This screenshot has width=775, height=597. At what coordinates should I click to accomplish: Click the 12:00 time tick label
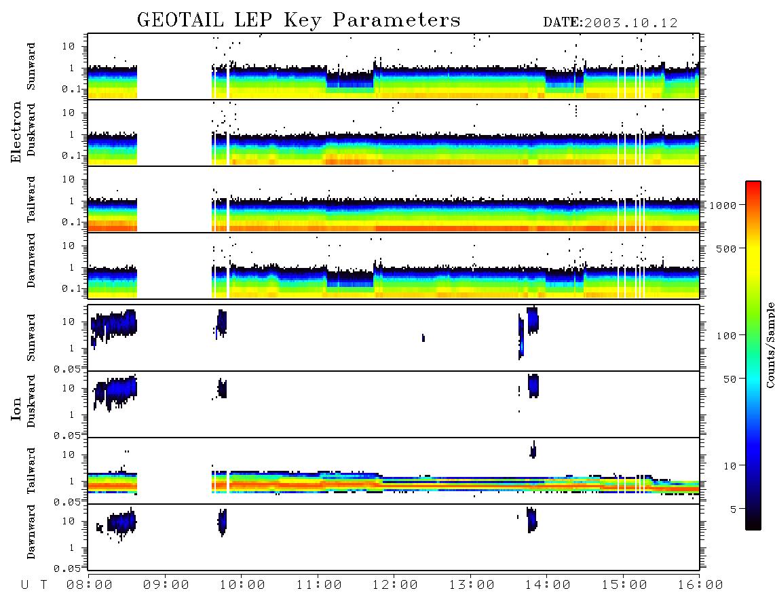point(395,585)
